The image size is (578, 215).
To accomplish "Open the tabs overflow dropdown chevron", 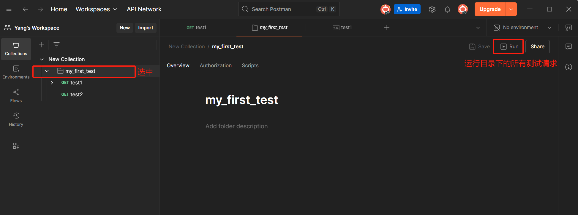I will [x=478, y=28].
